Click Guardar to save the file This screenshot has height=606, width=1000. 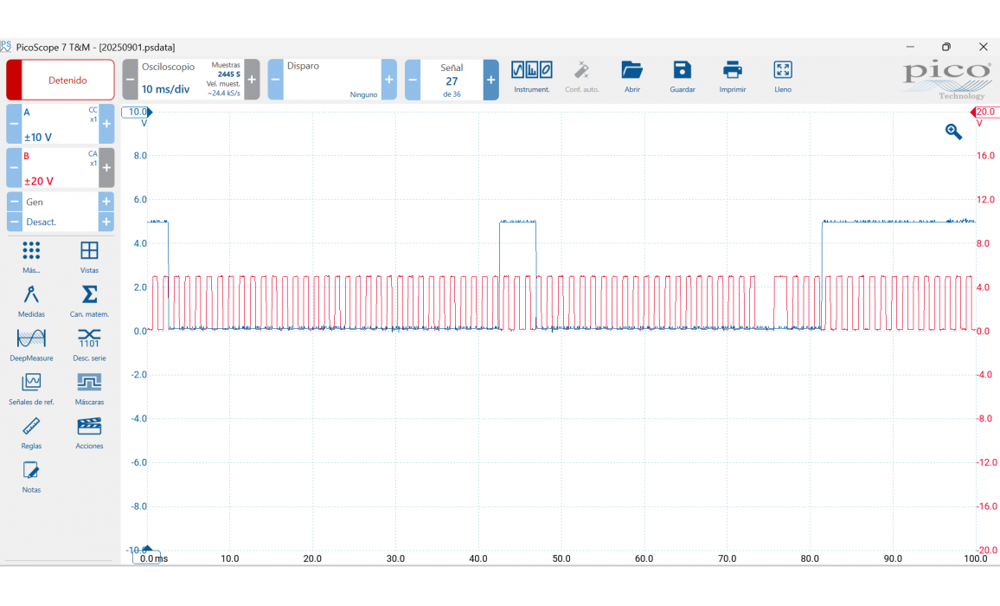tap(682, 76)
